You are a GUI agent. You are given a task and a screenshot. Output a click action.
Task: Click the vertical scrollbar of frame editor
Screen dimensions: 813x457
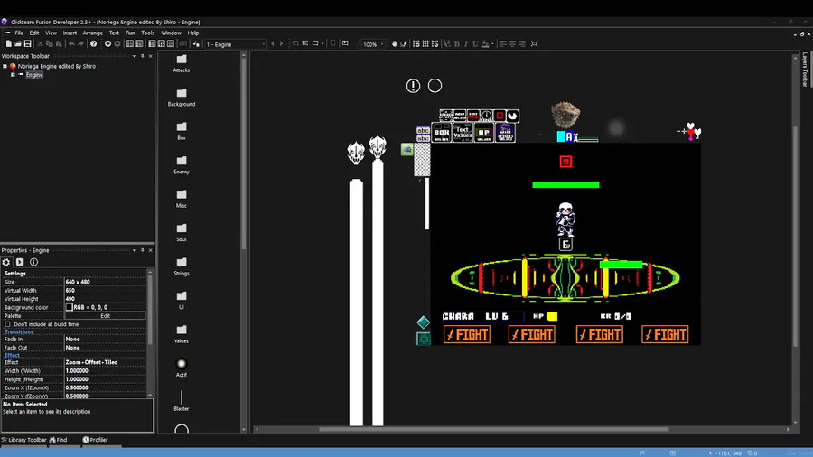(796, 236)
